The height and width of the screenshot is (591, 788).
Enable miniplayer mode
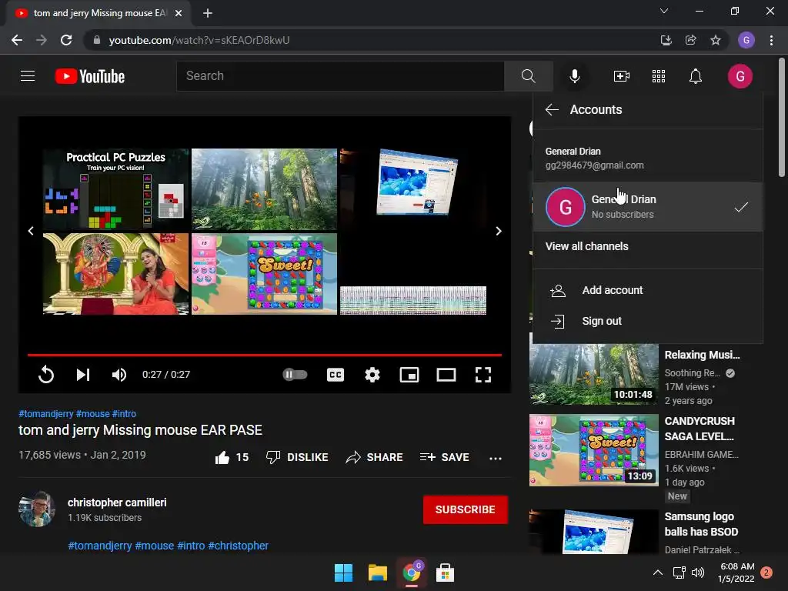(x=409, y=375)
